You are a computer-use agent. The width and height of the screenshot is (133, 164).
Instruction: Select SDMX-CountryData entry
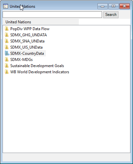point(28,53)
